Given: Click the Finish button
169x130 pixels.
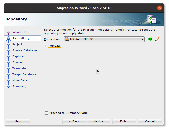Looking at the screenshot, I should click(x=124, y=121).
